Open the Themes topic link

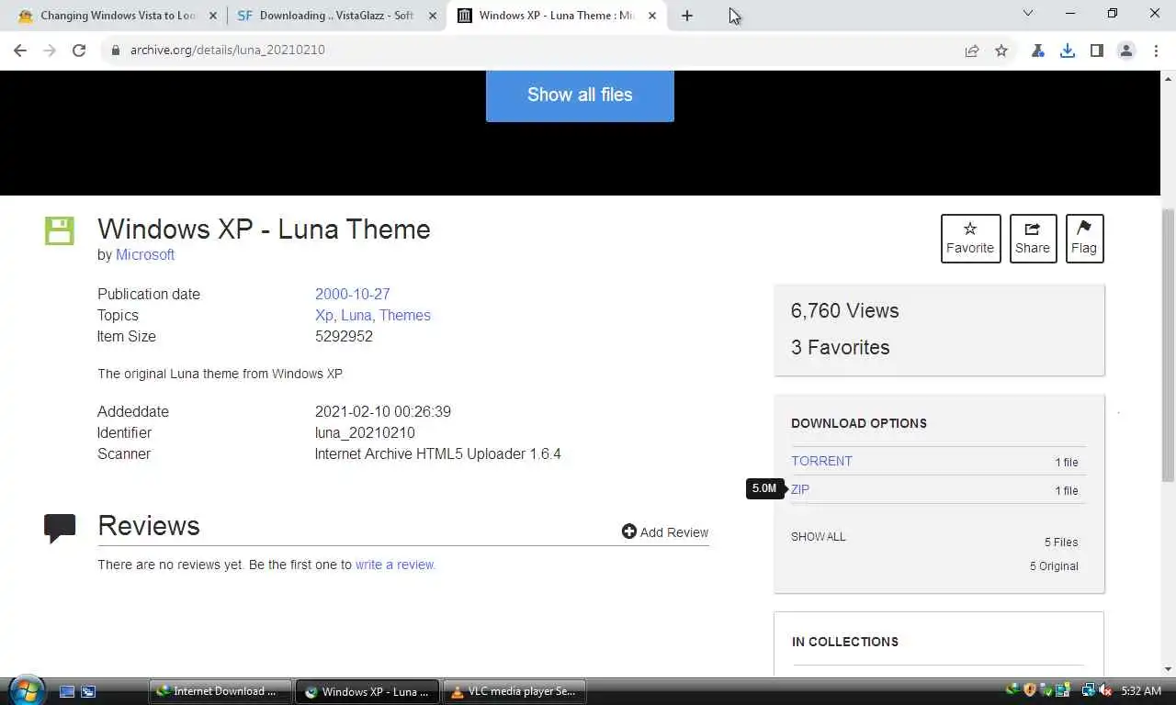point(405,316)
